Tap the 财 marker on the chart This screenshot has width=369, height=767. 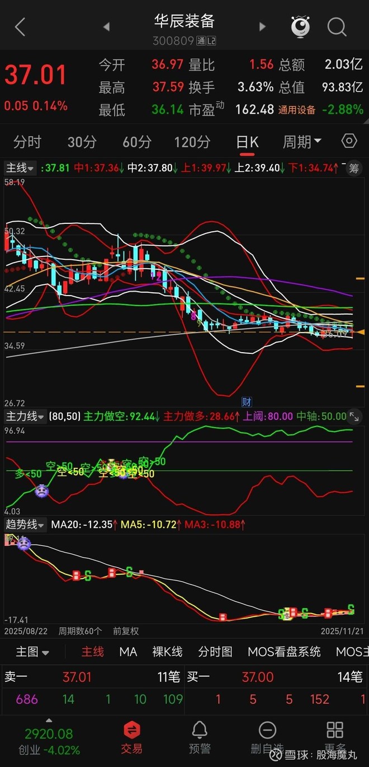pos(247,401)
